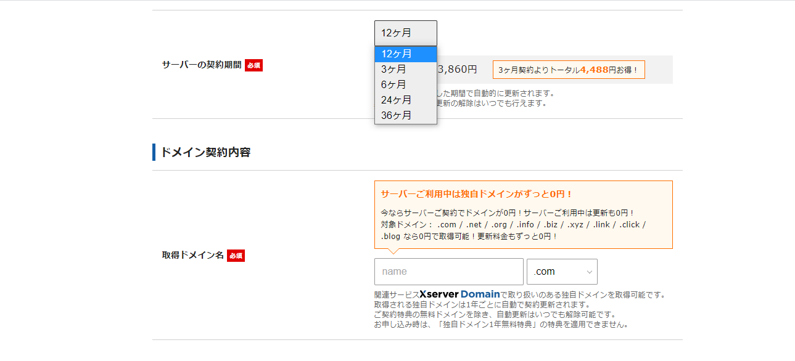Select the highlighted 12ヶ月 option in list

click(x=405, y=54)
